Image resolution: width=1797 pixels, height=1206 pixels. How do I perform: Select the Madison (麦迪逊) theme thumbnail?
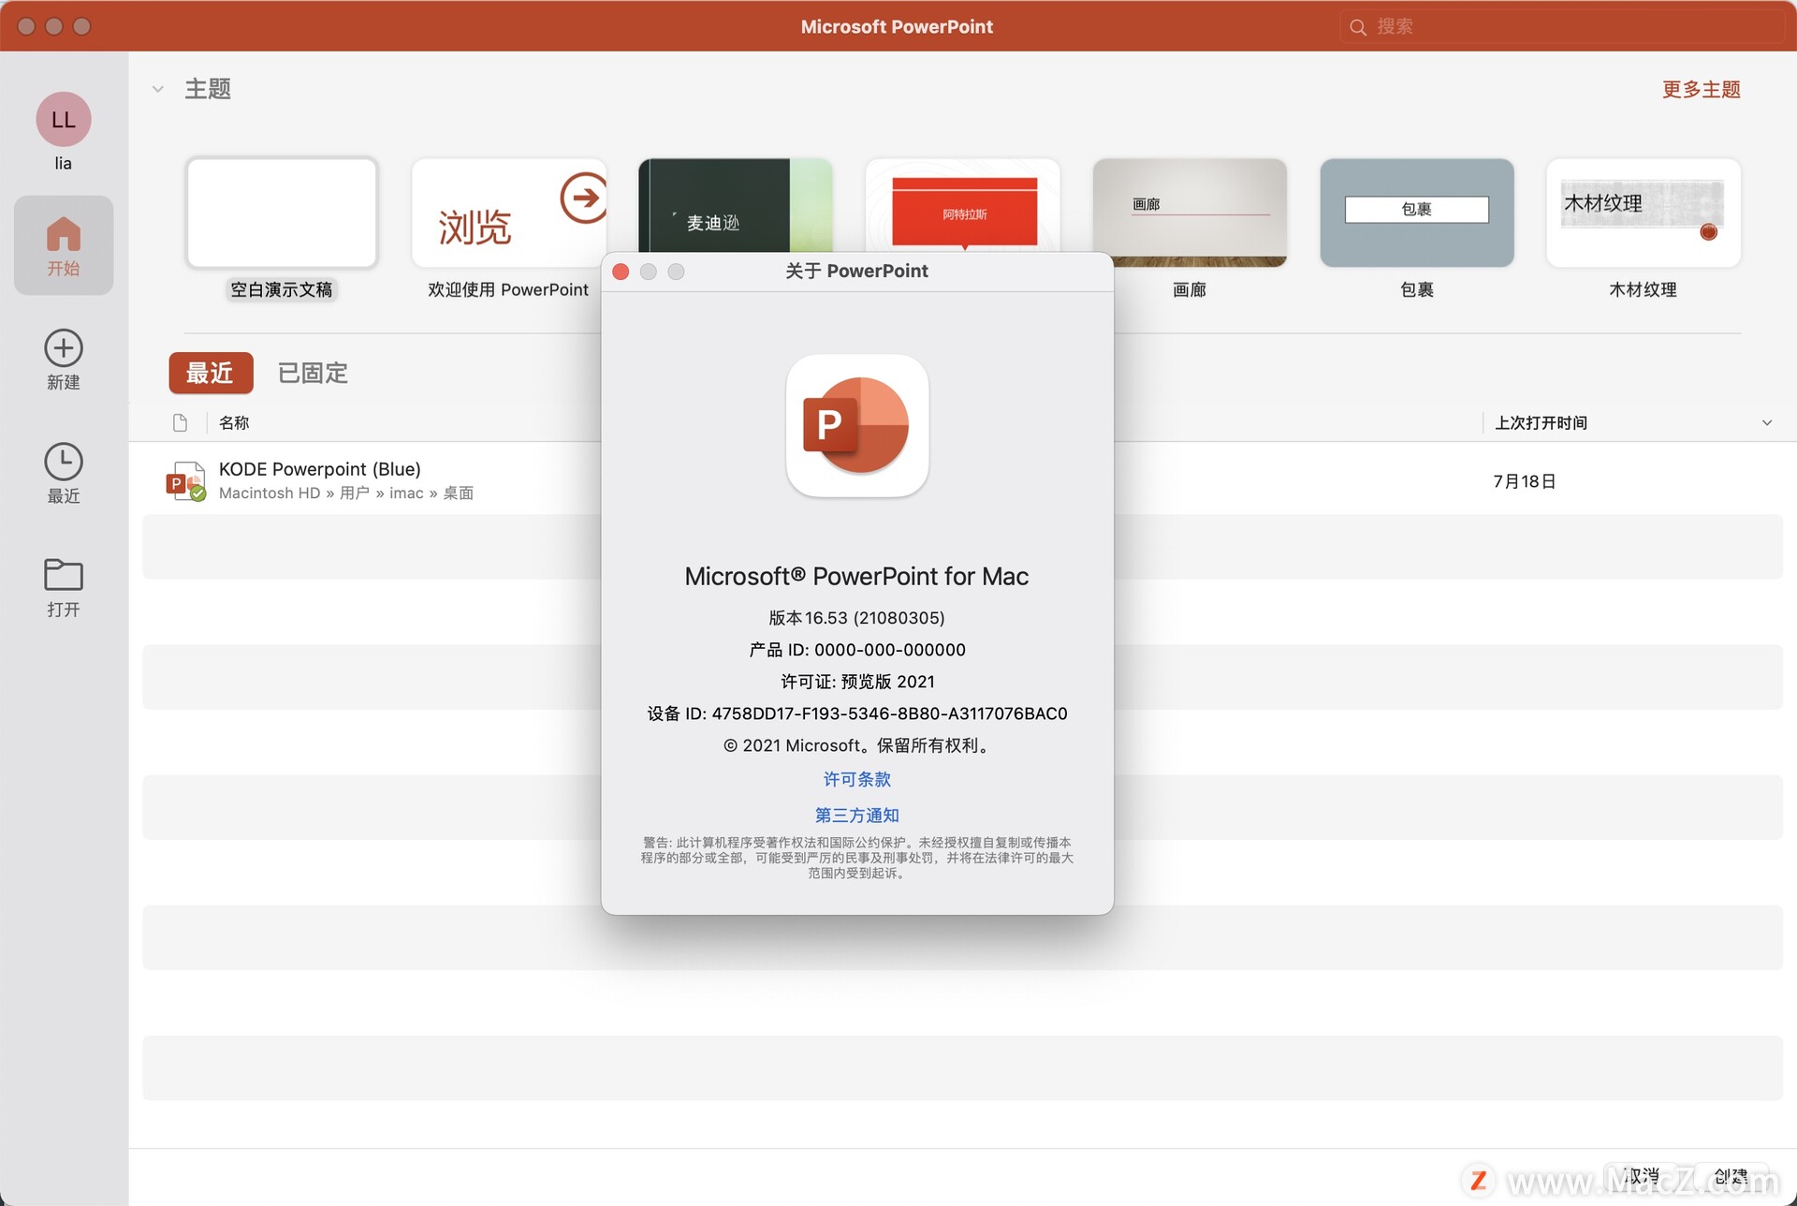point(736,205)
